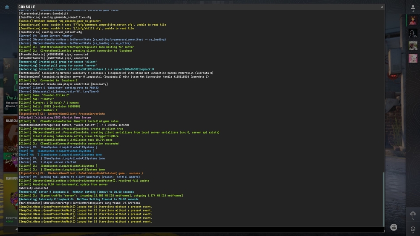Select line "Signon traffic "server": incoming 12.382 KB"
420x236 pixels.
[x=101, y=196]
